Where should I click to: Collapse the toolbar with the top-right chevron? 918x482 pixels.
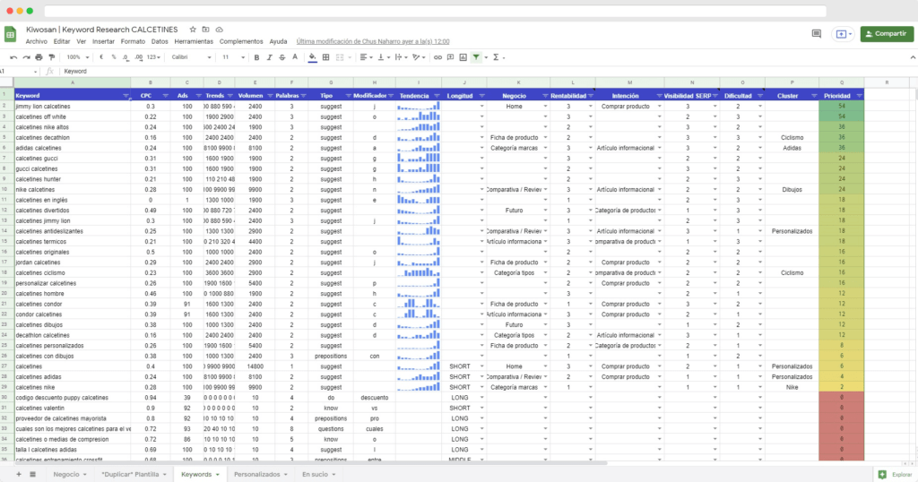click(912, 57)
